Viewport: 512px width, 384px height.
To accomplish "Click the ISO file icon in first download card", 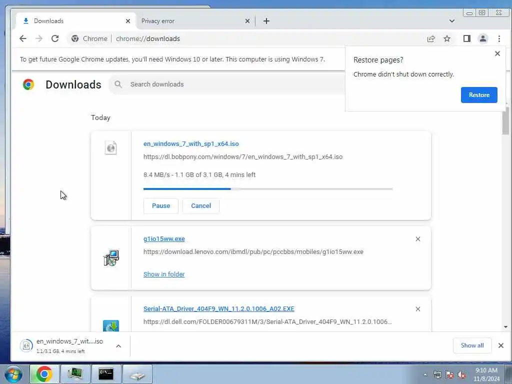I will coord(111,147).
